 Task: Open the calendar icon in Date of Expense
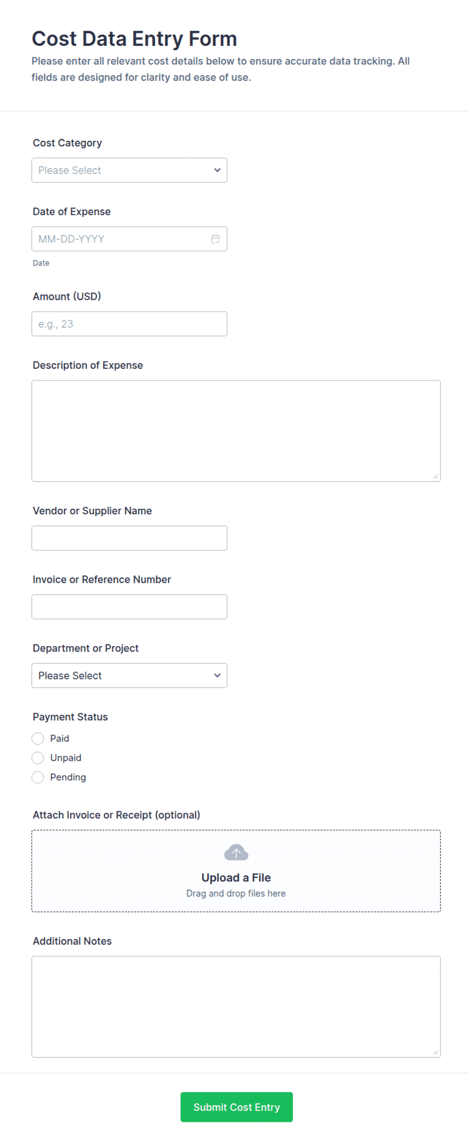[x=215, y=239]
